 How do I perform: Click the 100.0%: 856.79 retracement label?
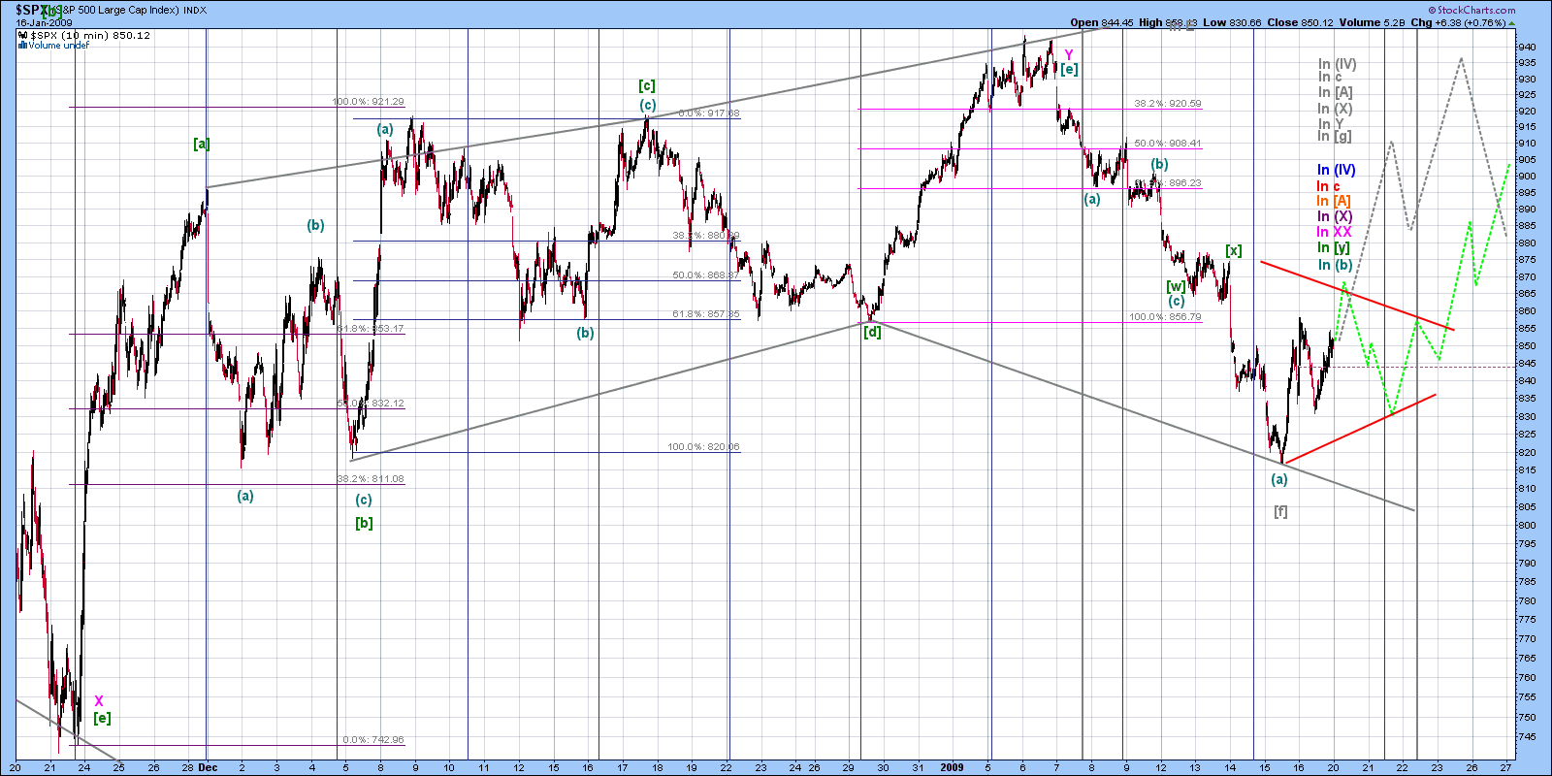click(1165, 317)
